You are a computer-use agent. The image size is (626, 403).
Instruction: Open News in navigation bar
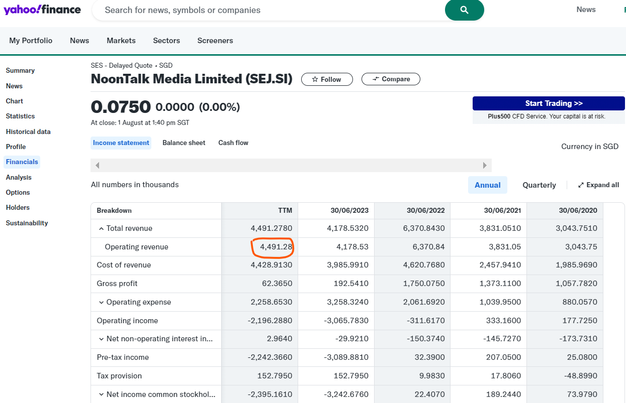[79, 41]
